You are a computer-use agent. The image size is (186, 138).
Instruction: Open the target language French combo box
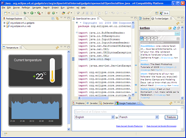coord(139,117)
